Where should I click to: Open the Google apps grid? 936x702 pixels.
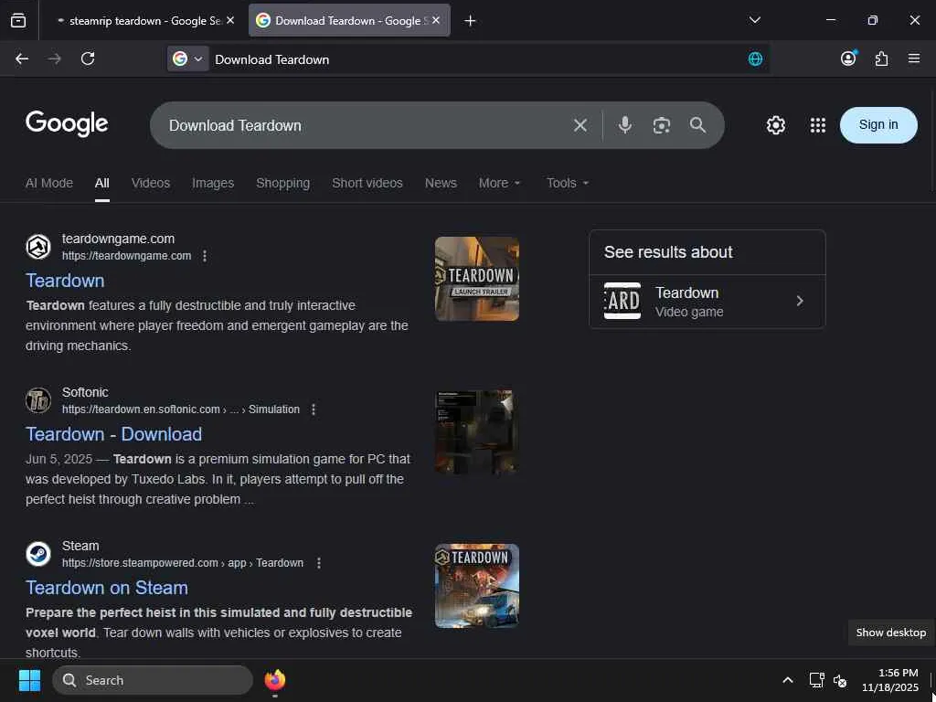click(818, 125)
